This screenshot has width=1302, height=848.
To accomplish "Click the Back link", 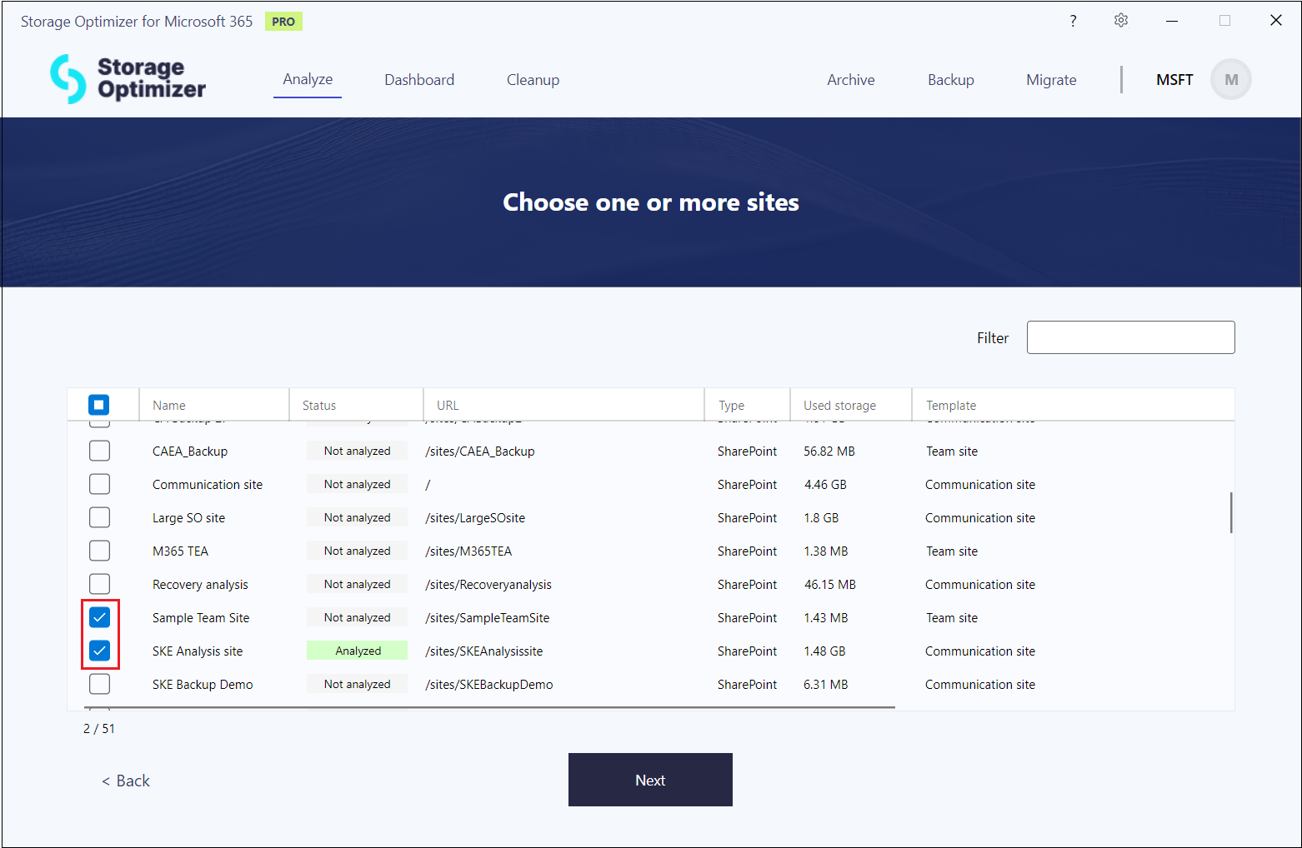I will click(x=126, y=781).
